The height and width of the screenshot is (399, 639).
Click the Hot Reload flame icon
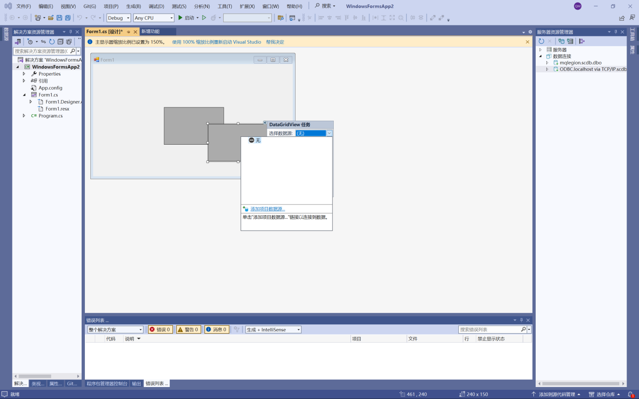(213, 18)
